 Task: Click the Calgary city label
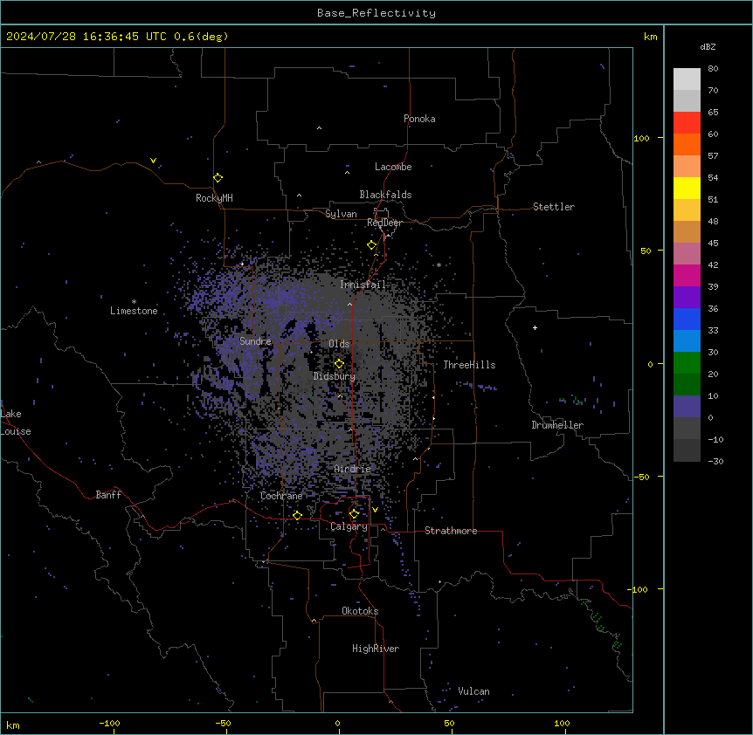click(x=349, y=526)
